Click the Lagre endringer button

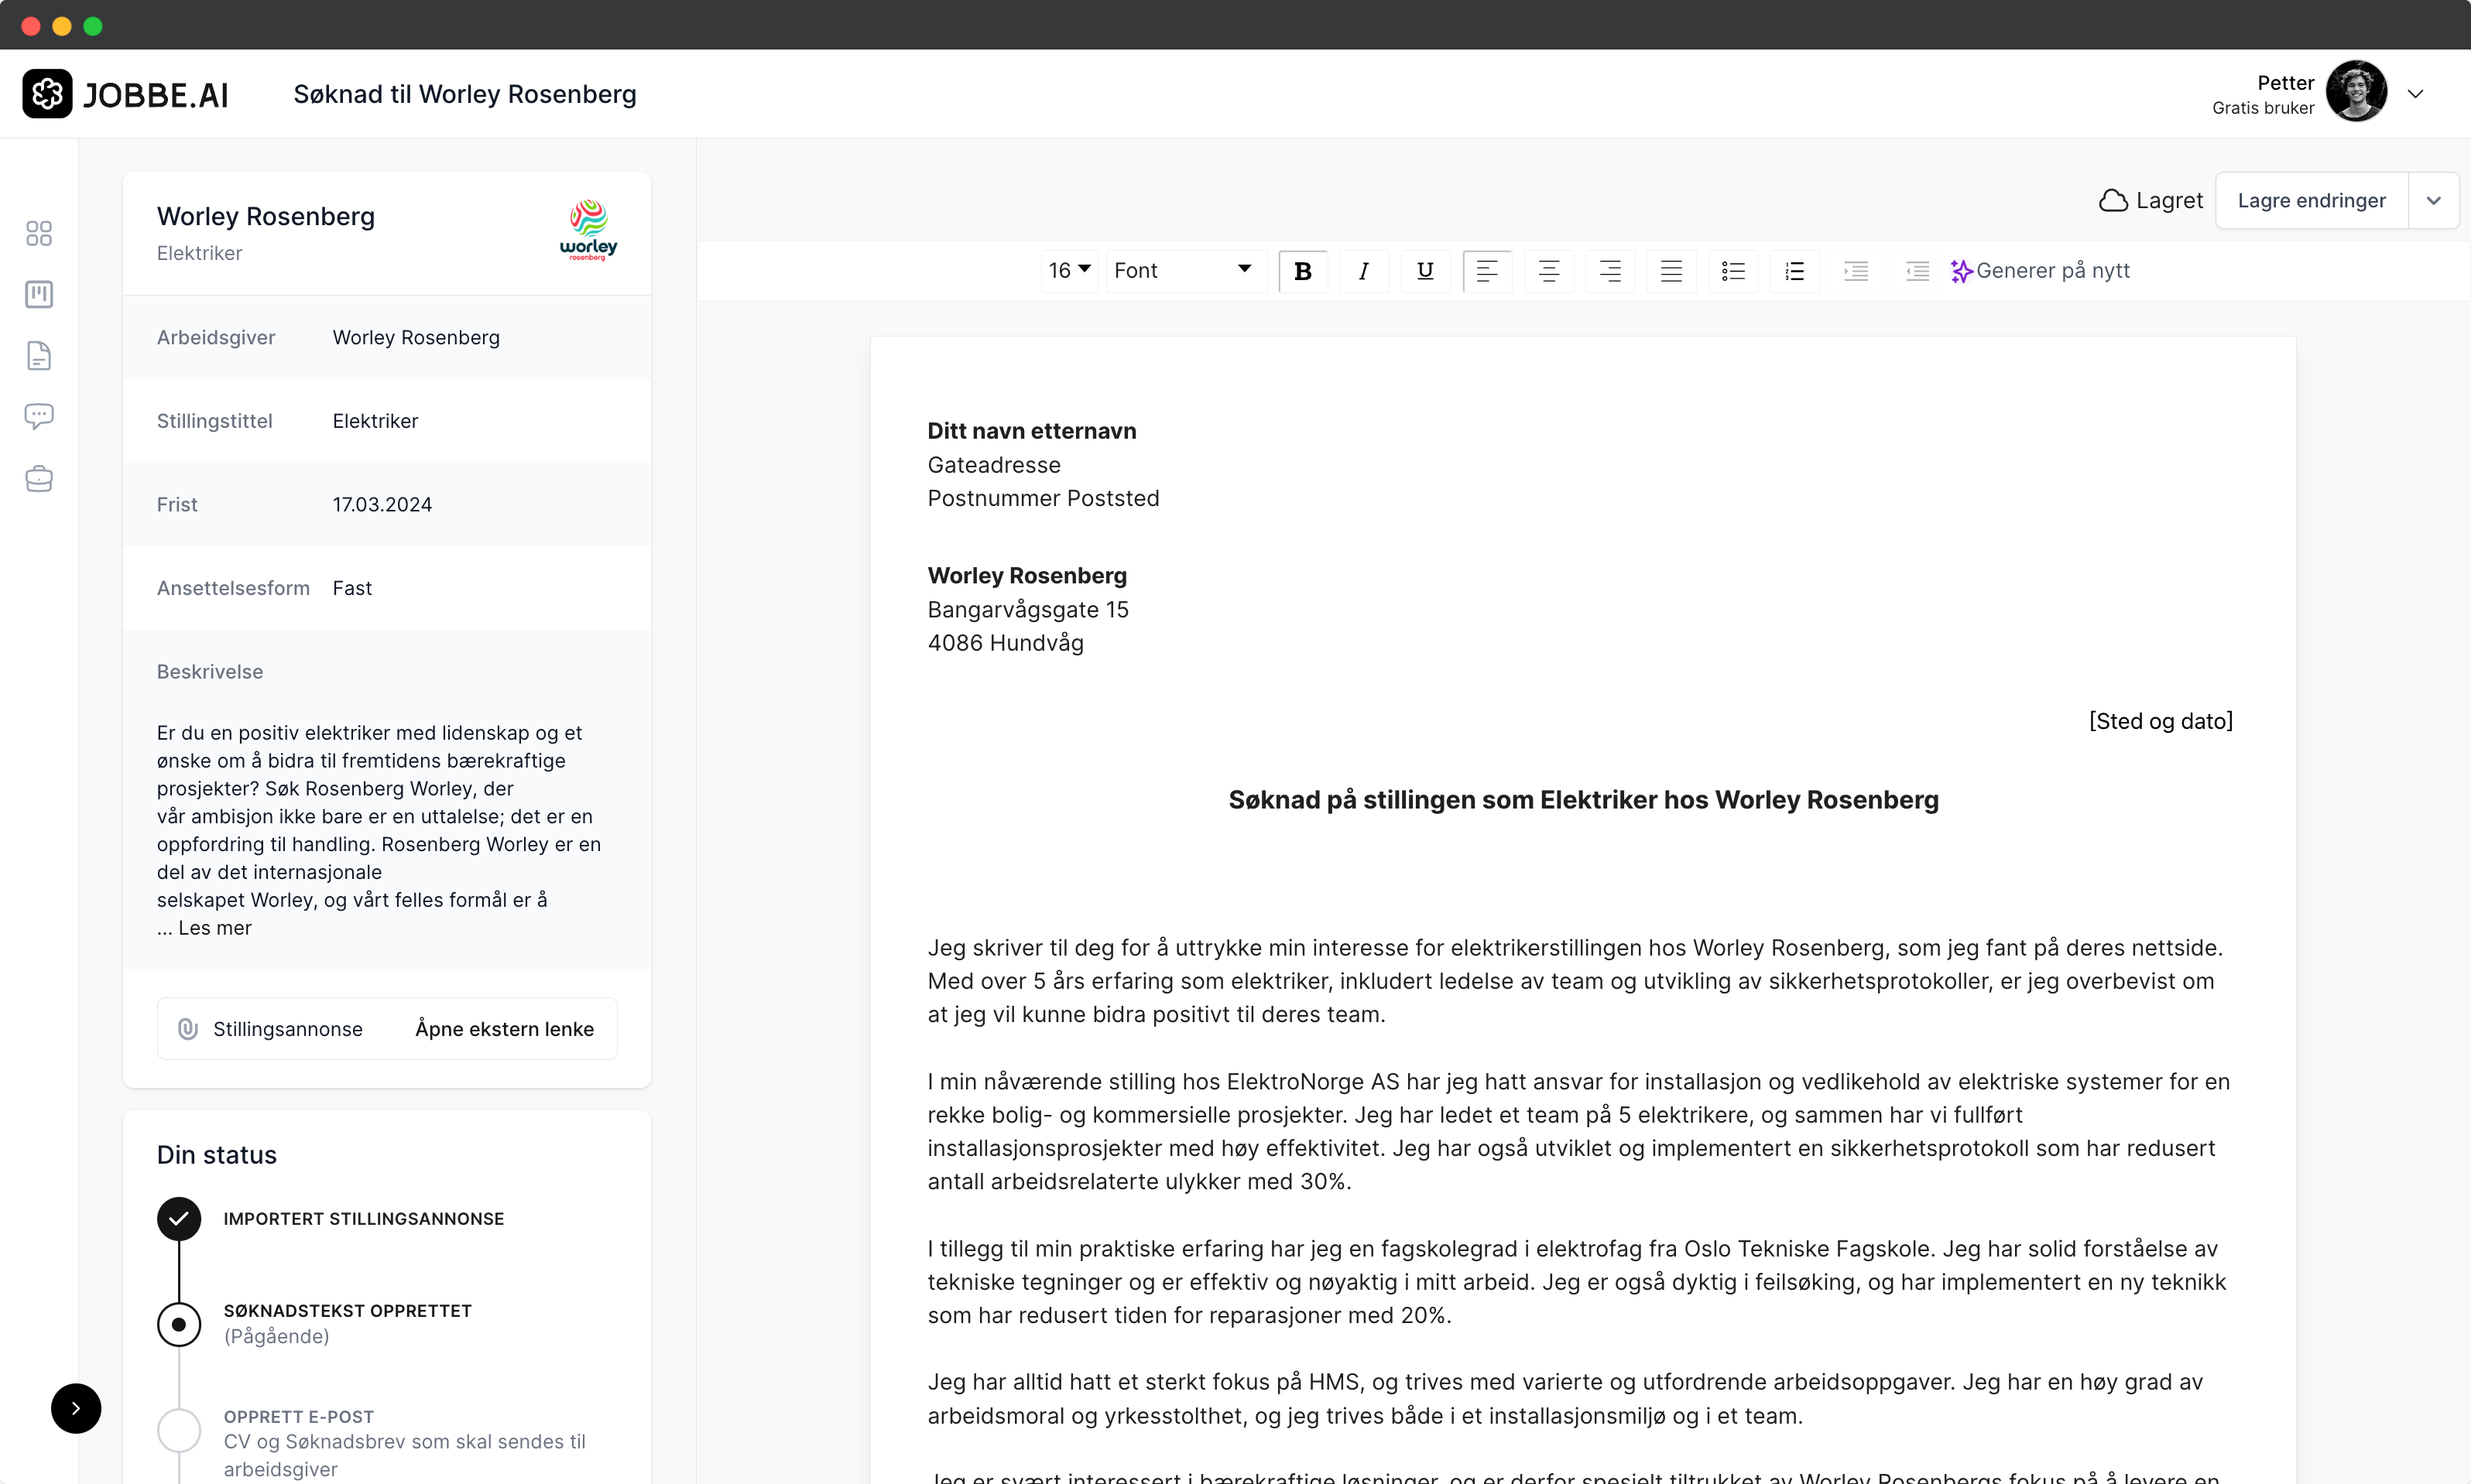coord(2311,200)
